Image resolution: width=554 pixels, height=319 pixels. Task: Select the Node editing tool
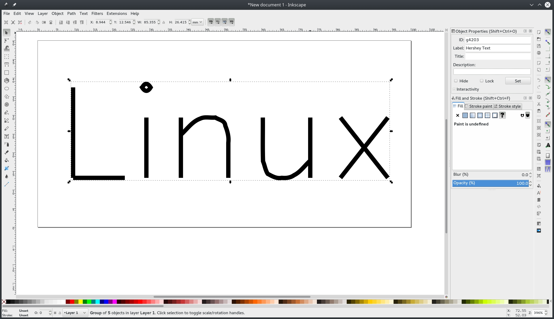click(x=7, y=41)
